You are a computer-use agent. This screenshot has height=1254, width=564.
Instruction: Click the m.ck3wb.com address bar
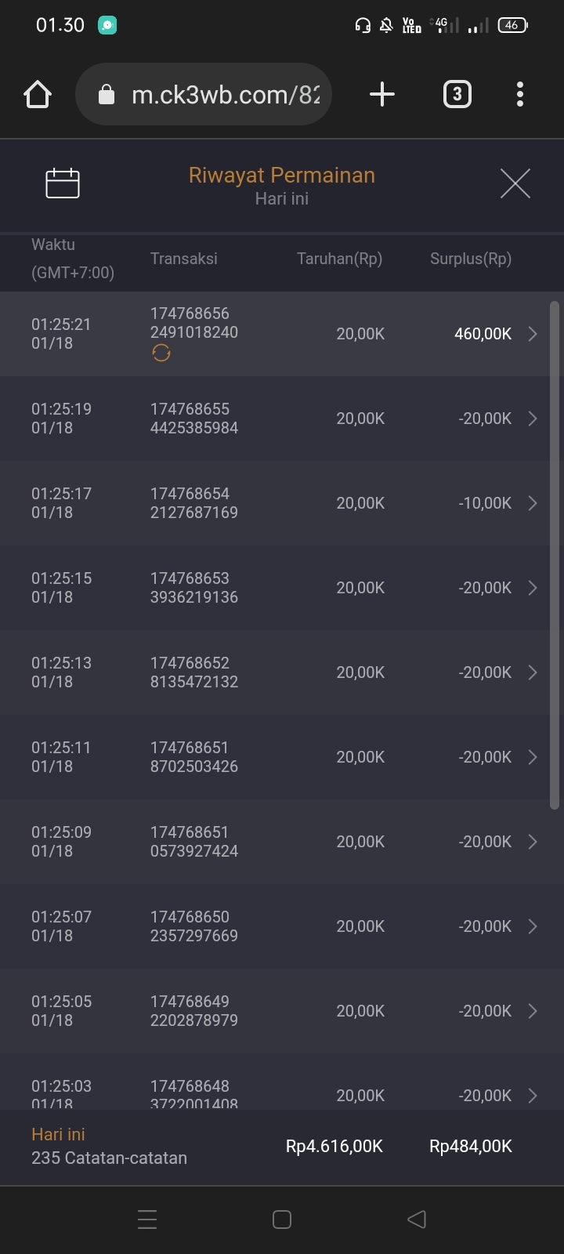tap(226, 95)
